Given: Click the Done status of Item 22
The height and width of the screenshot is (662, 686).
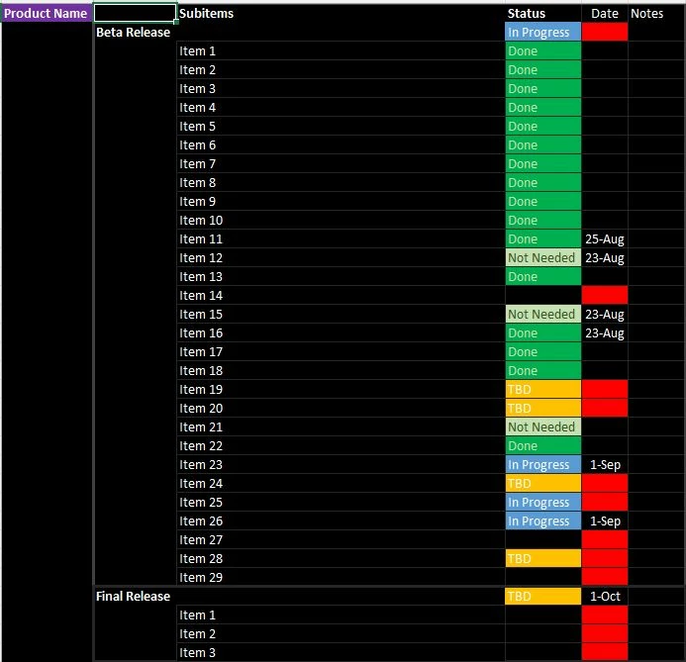Looking at the screenshot, I should (542, 446).
